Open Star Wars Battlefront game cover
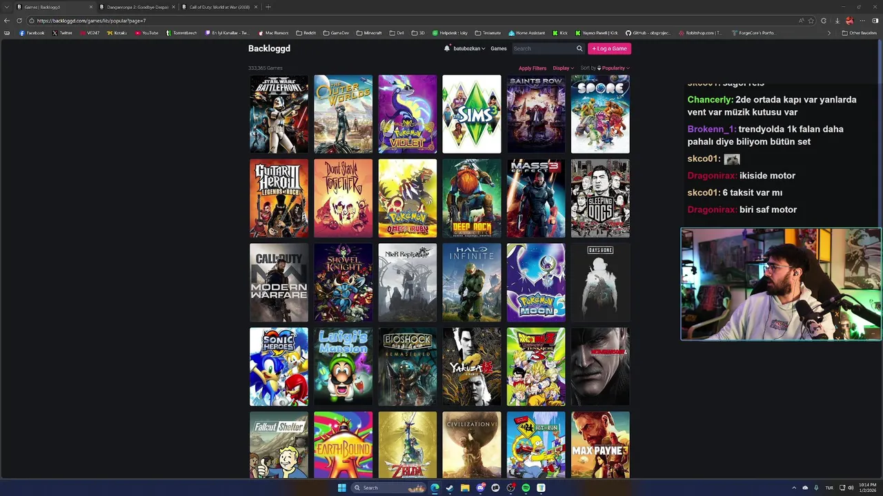This screenshot has height=496, width=883. coord(279,114)
